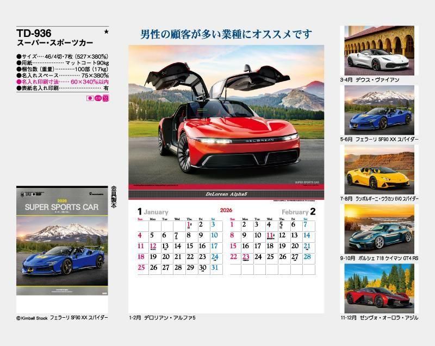Click the red DeLorean Alpha5 main photo
435x346 pixels.
point(226,114)
